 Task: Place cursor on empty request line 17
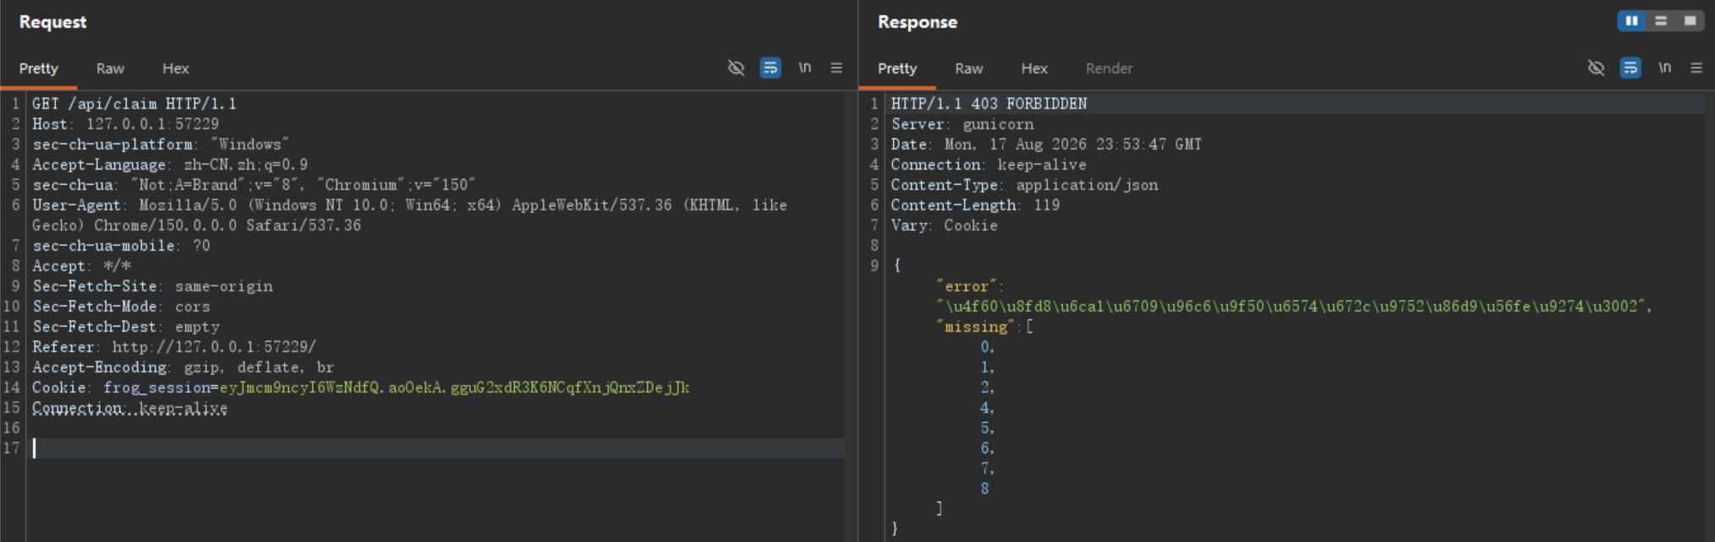click(437, 448)
